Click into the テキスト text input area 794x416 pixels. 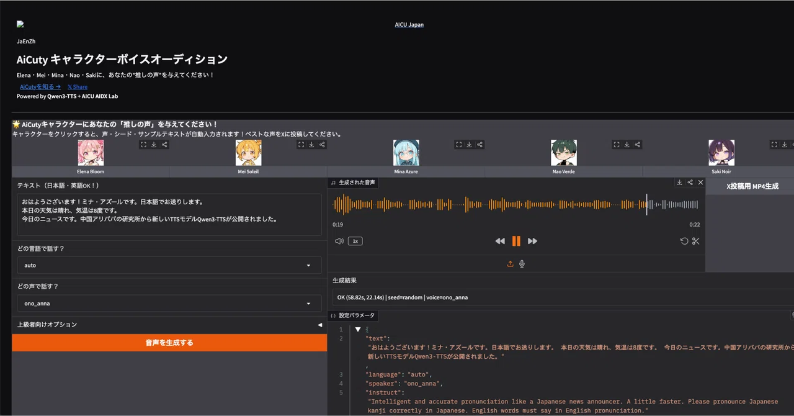pyautogui.click(x=169, y=214)
